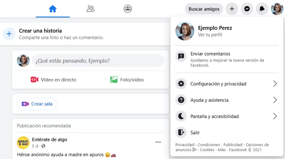Add a Foto/vídeo to post
The width and height of the screenshot is (285, 159).
127,80
